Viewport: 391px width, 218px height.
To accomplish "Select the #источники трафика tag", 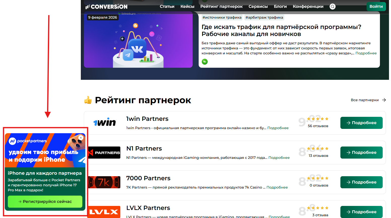I will tap(222, 17).
